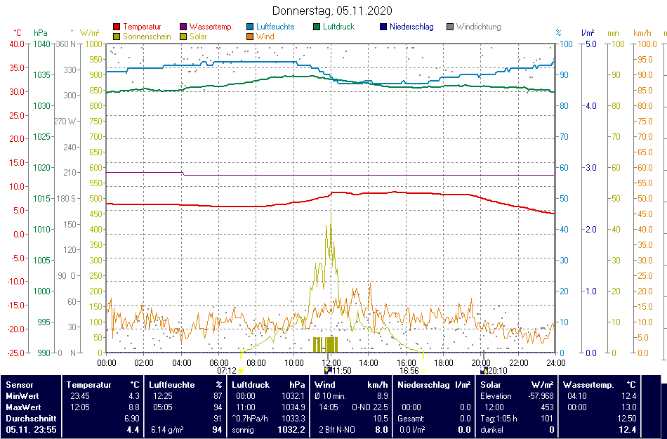Select the Sonnenschein label in the legend
667x439 pixels.
[147, 37]
